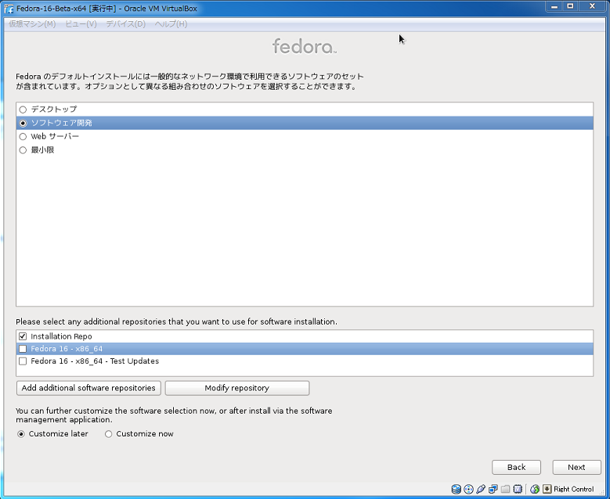The image size is (610, 499).
Task: Click the virtualization CPU chip status icon
Action: (x=517, y=489)
